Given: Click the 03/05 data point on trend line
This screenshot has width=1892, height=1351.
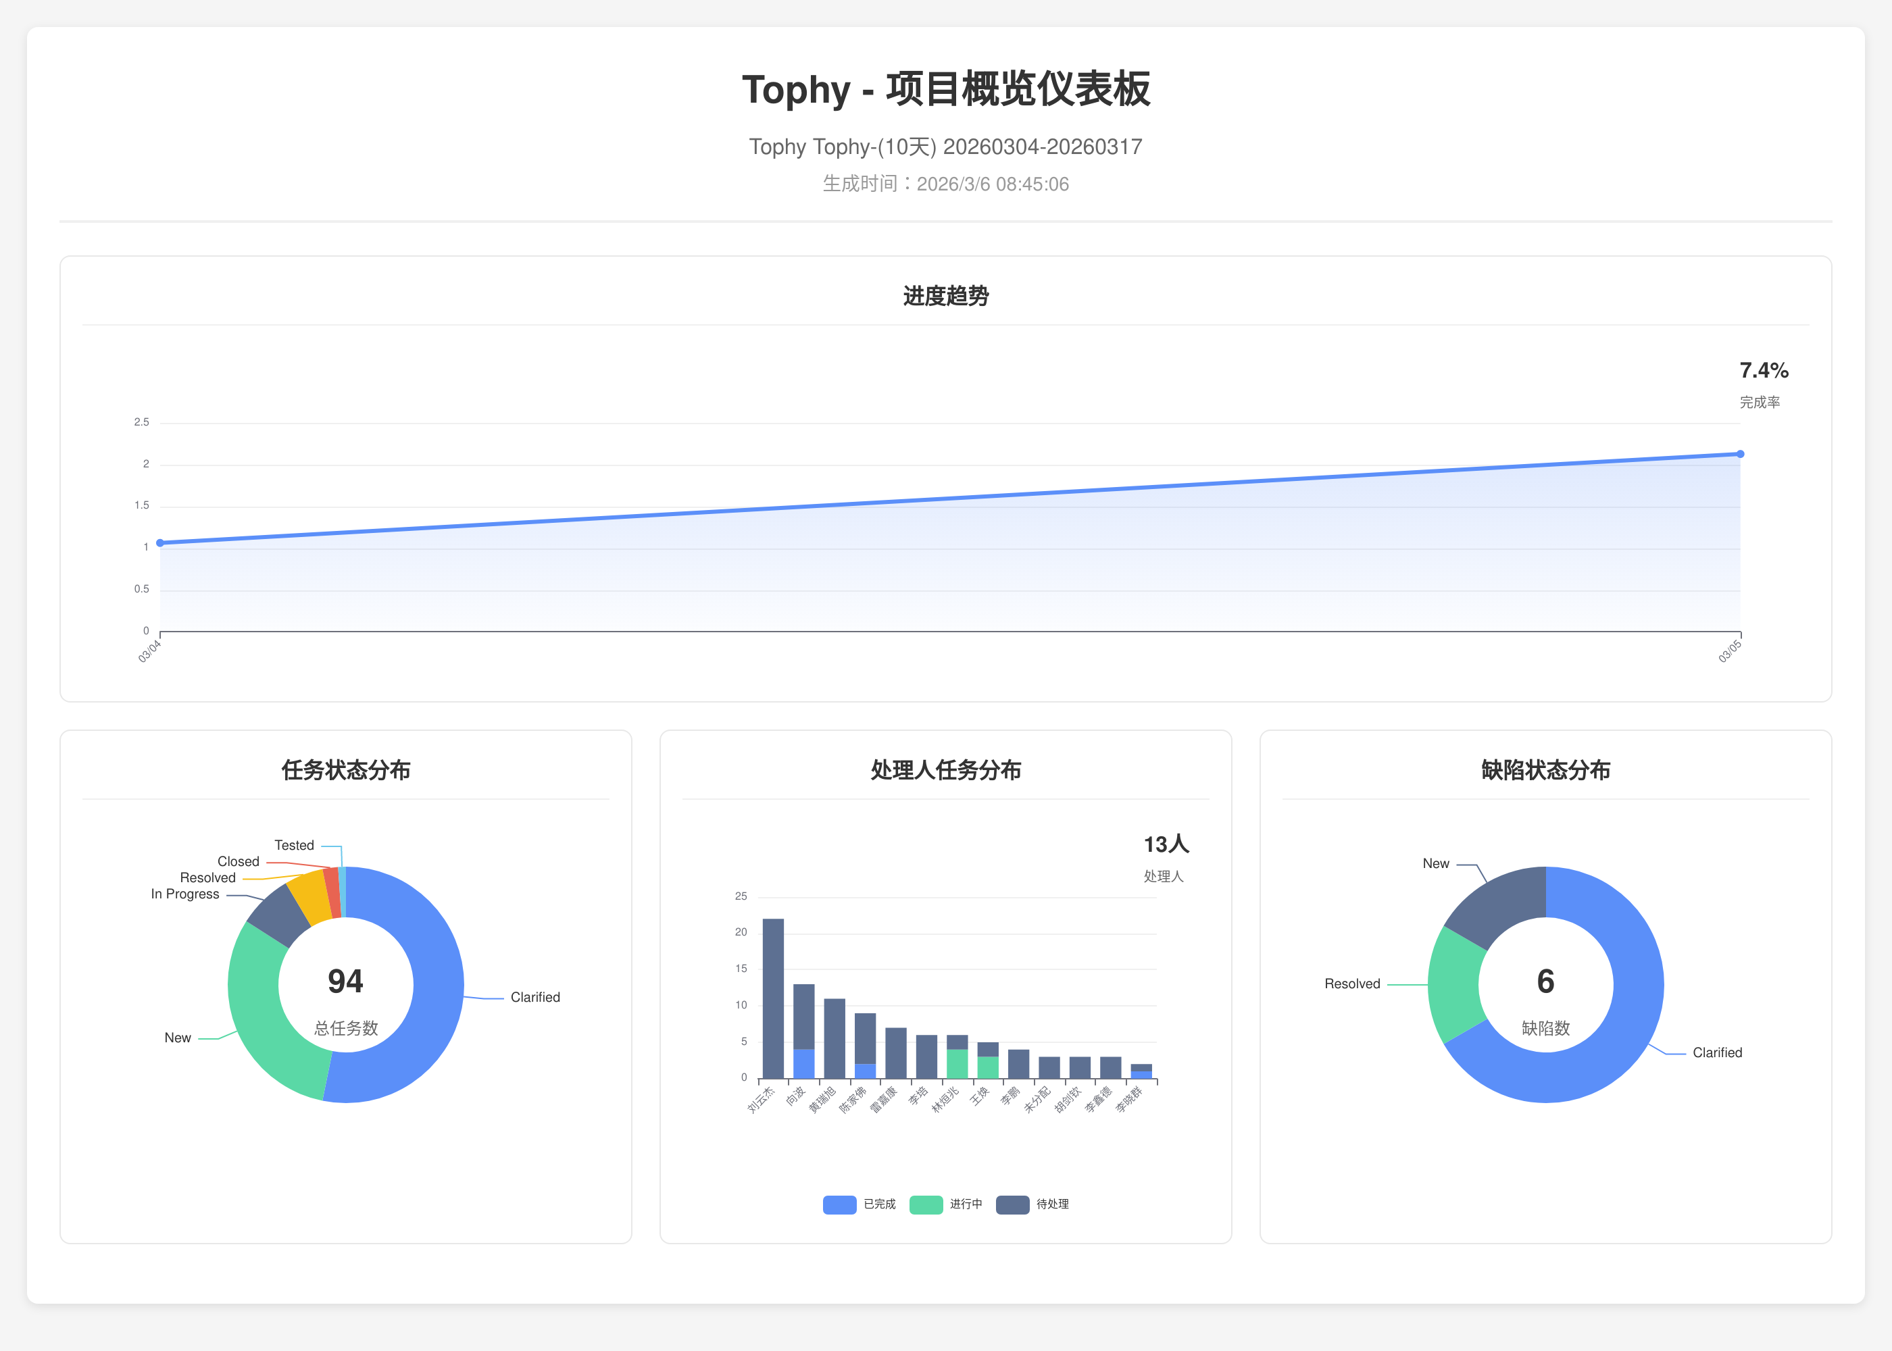Looking at the screenshot, I should click(x=1740, y=454).
